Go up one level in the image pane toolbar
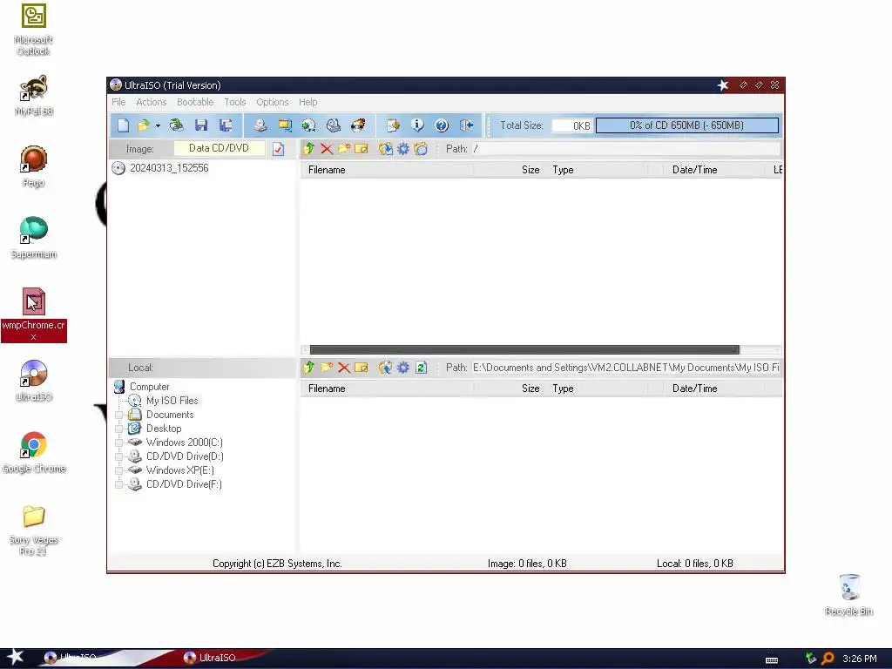 (309, 149)
